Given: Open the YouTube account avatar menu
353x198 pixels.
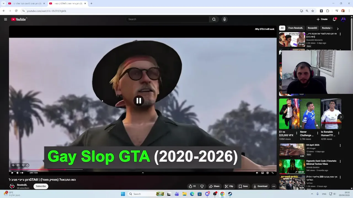Looking at the screenshot, I should tap(343, 19).
